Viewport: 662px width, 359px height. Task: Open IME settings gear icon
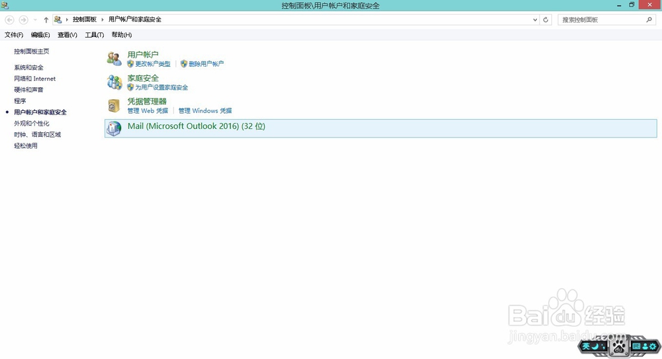point(653,346)
